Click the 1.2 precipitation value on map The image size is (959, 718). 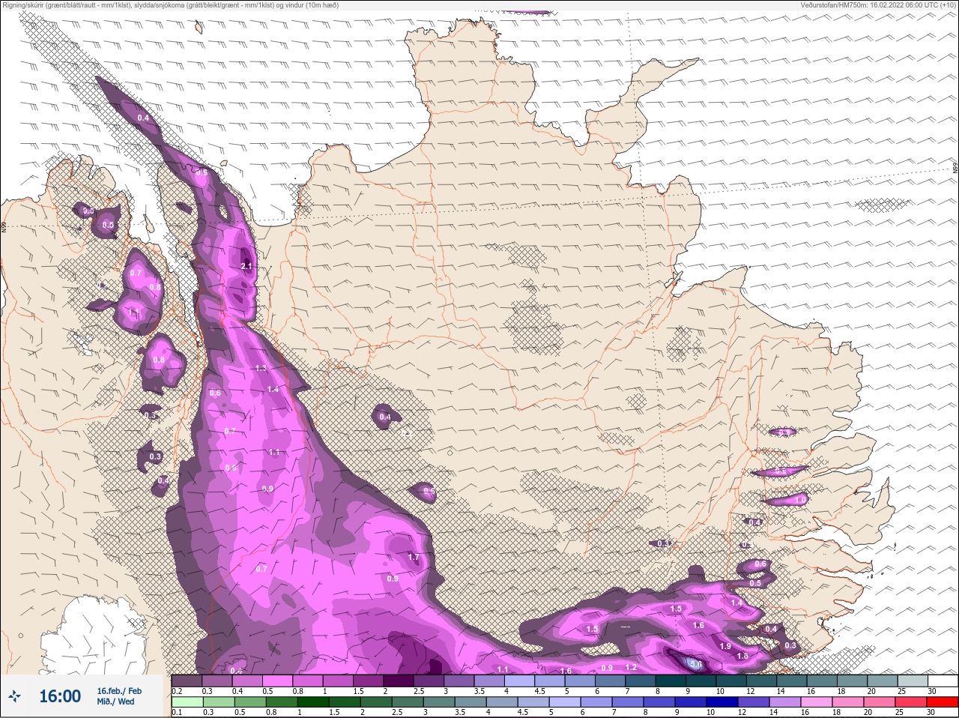coord(631,667)
